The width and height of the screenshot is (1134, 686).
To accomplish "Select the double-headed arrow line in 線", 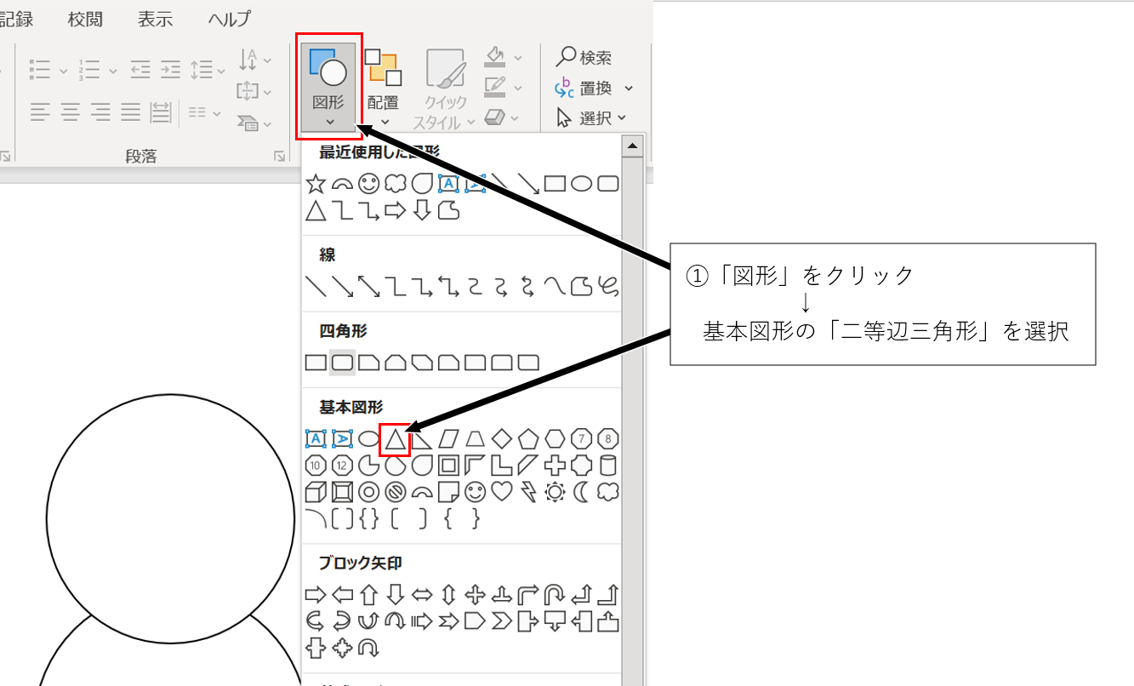I will [x=368, y=286].
